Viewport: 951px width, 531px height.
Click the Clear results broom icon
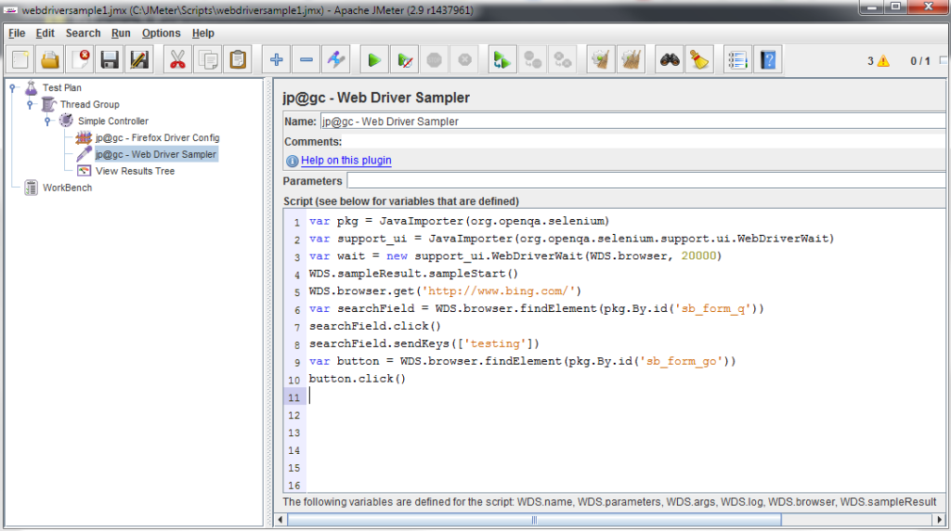tap(601, 60)
